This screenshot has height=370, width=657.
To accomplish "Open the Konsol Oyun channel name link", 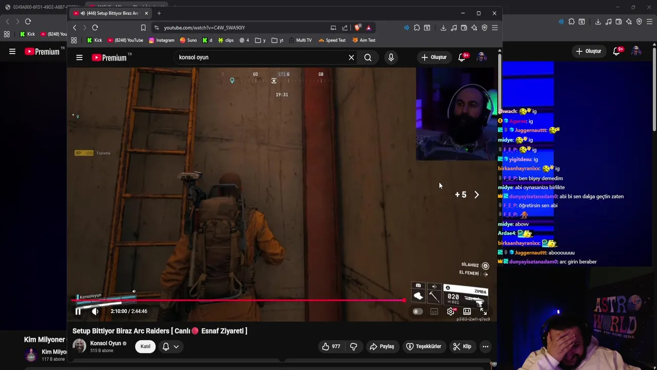I will 106,343.
